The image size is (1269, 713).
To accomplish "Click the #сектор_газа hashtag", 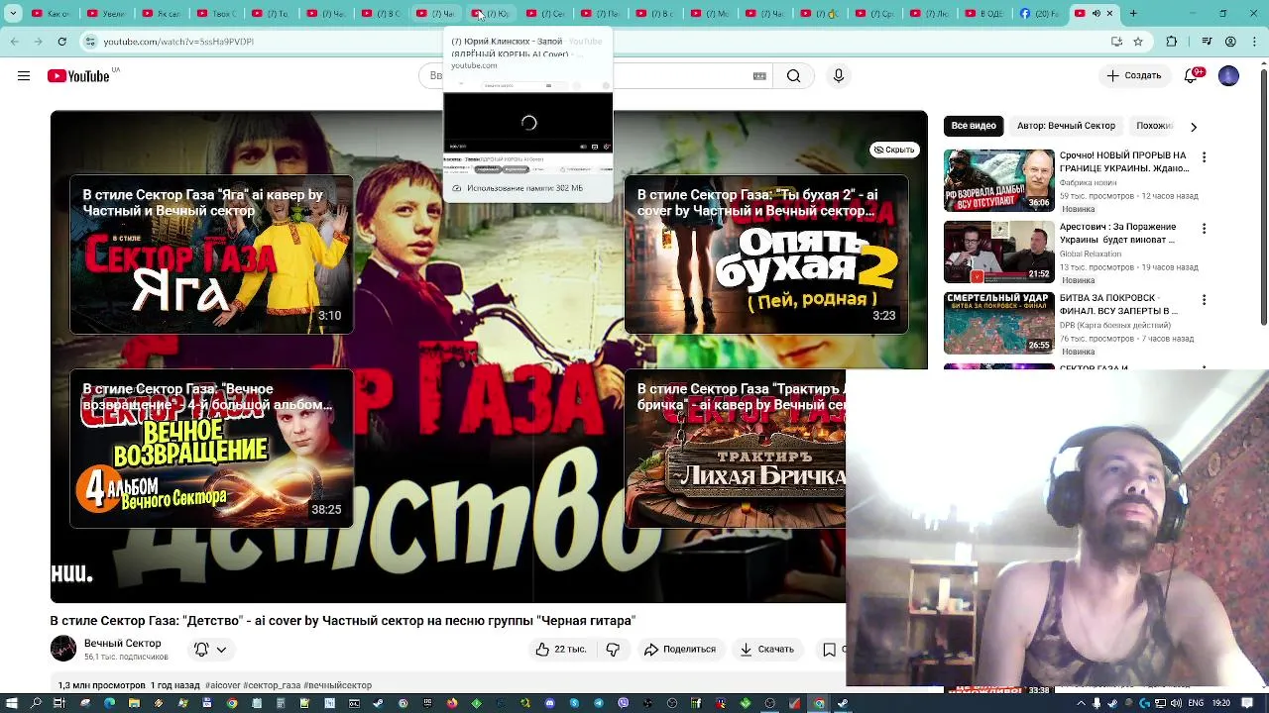I will (x=272, y=685).
